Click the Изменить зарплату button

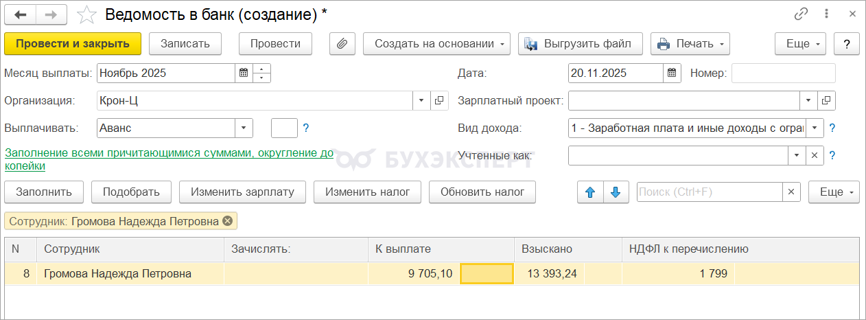point(242,192)
